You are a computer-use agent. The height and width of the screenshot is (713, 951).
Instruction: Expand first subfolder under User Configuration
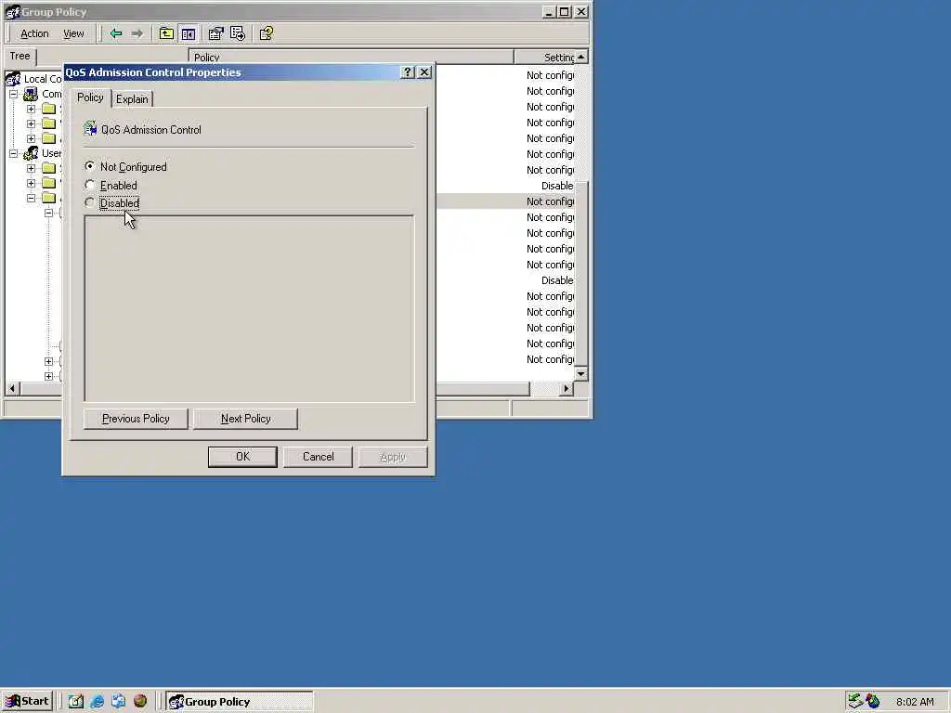pos(31,168)
